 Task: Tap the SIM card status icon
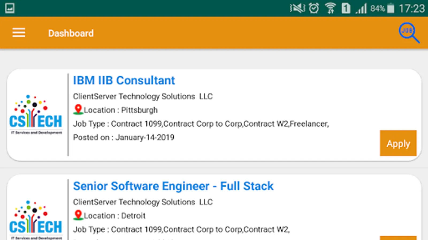pyautogui.click(x=346, y=8)
